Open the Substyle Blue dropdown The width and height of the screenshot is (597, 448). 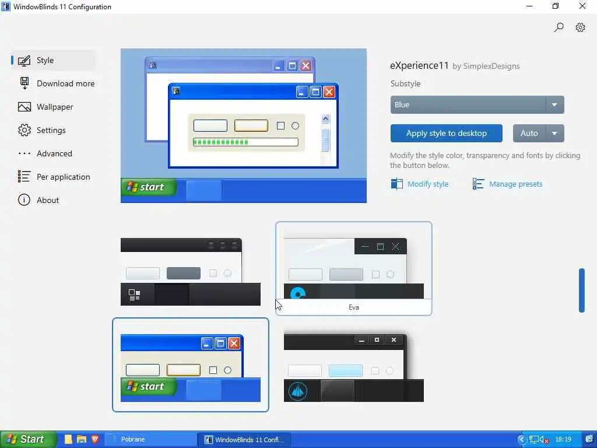click(477, 105)
